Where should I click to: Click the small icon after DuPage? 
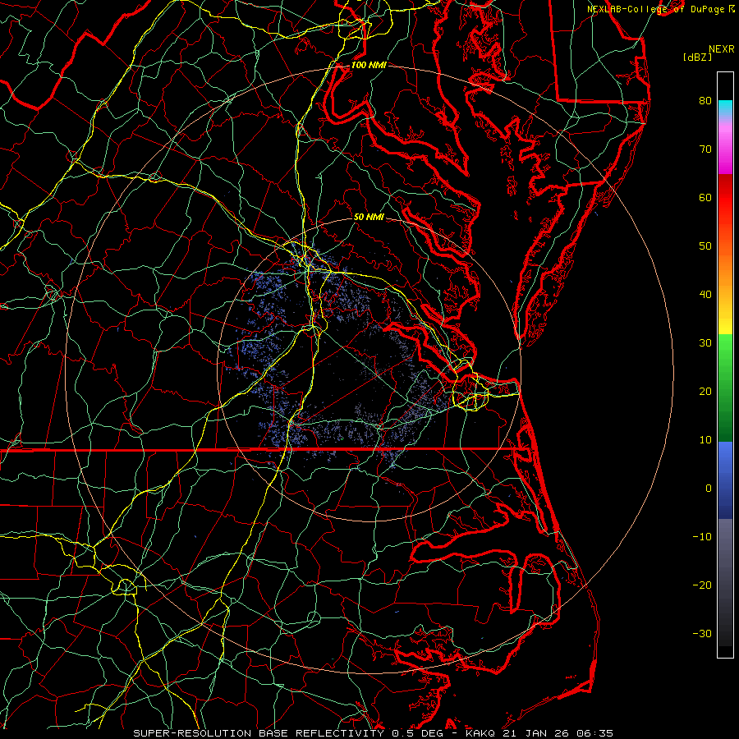732,8
